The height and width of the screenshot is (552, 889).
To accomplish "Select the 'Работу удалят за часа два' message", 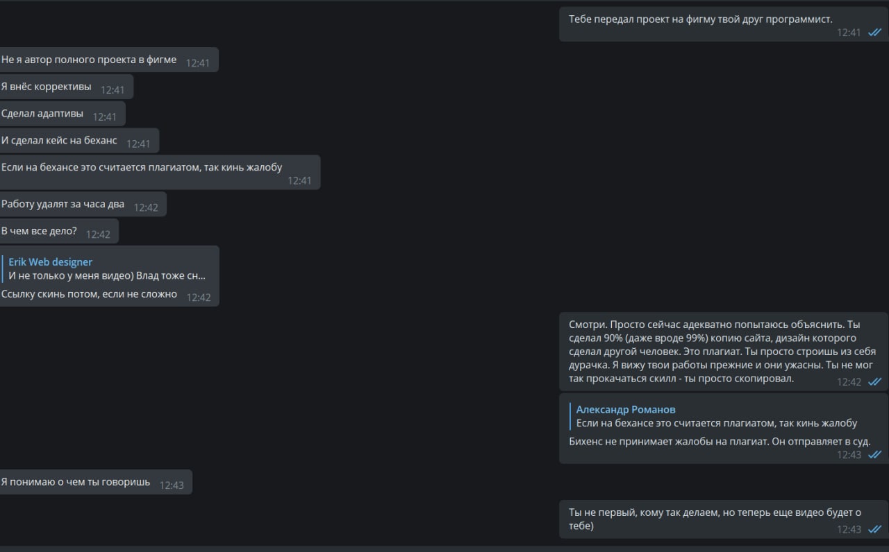I will 63,205.
